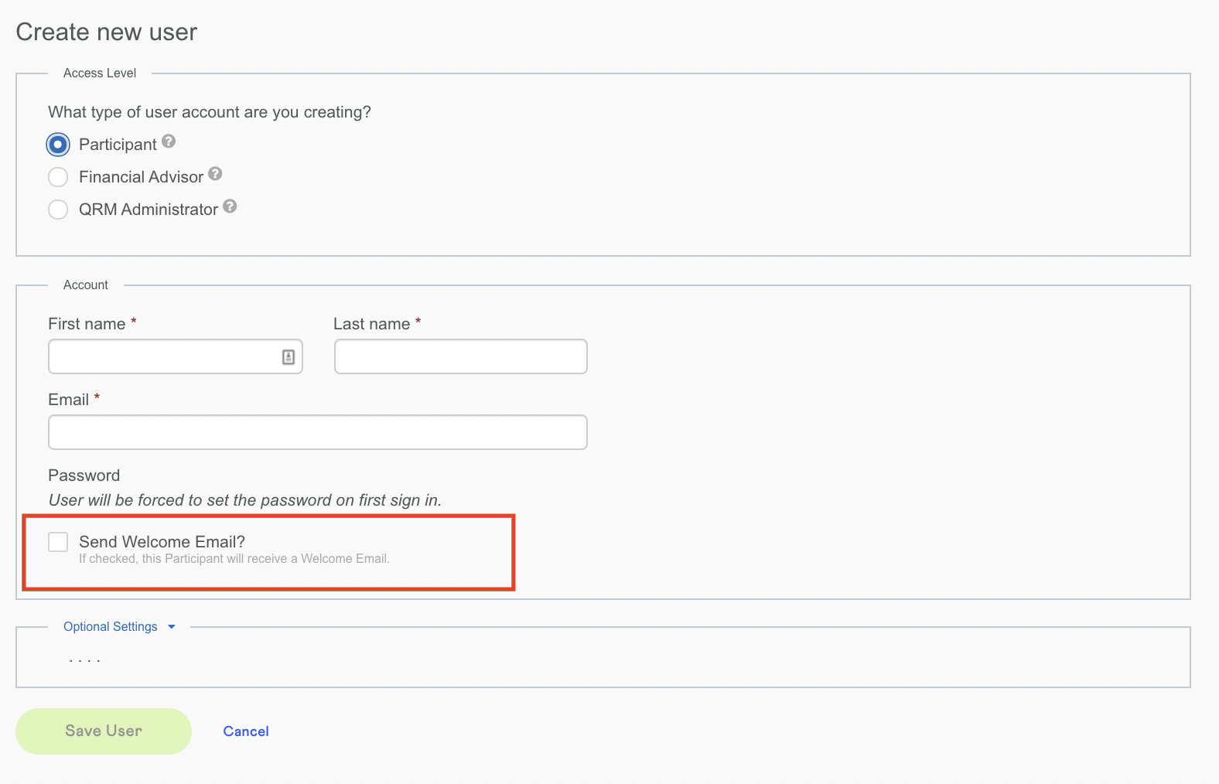Image resolution: width=1219 pixels, height=784 pixels.
Task: Click help icon next to Financial Advisor
Action: 215,174
